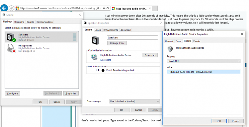The image size is (249, 127).
Task: Switch to the Driver tab
Action: click(178, 41)
